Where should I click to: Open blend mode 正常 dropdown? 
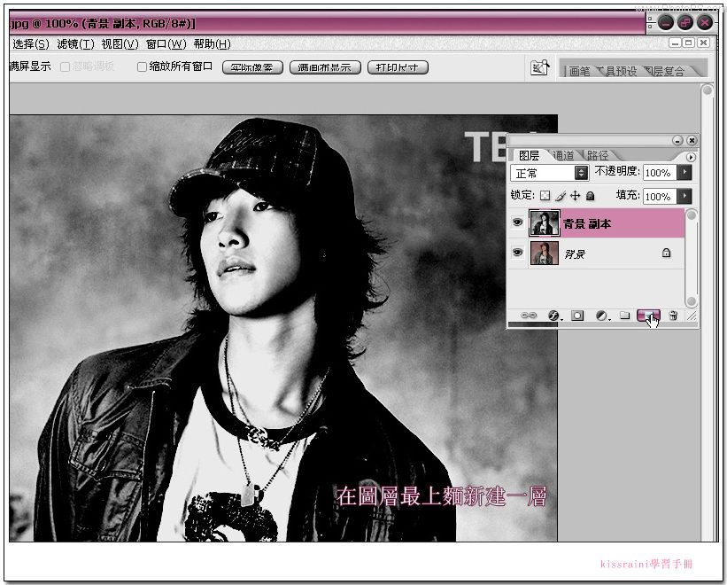tap(549, 173)
